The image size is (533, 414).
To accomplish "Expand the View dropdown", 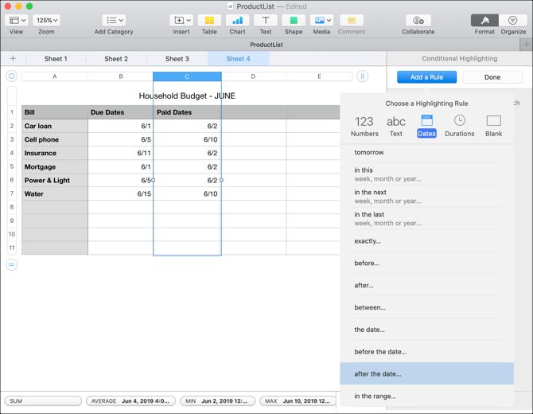I will coord(17,21).
